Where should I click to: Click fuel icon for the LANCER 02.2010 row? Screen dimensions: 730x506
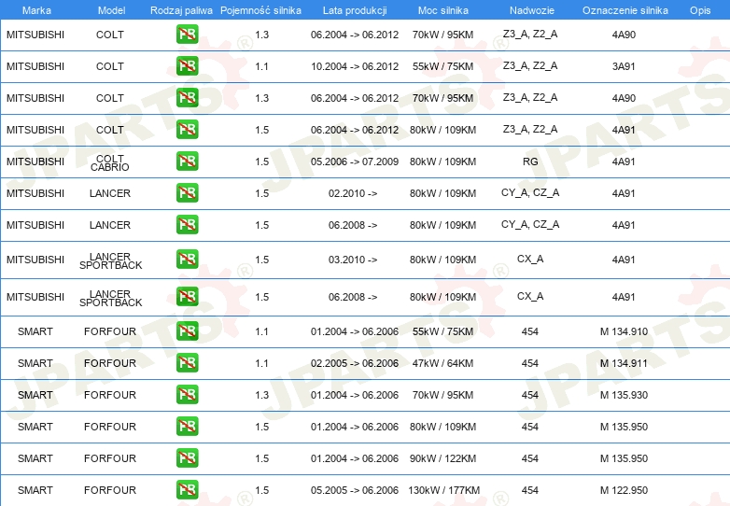(x=187, y=192)
